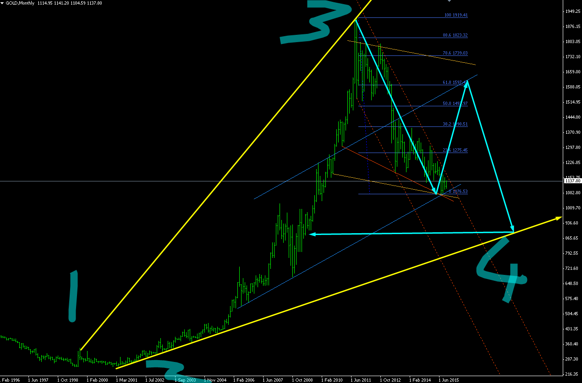Screen dimensions: 582x383
Task: Click the date label 1 Jun 2015
Action: pyautogui.click(x=449, y=380)
